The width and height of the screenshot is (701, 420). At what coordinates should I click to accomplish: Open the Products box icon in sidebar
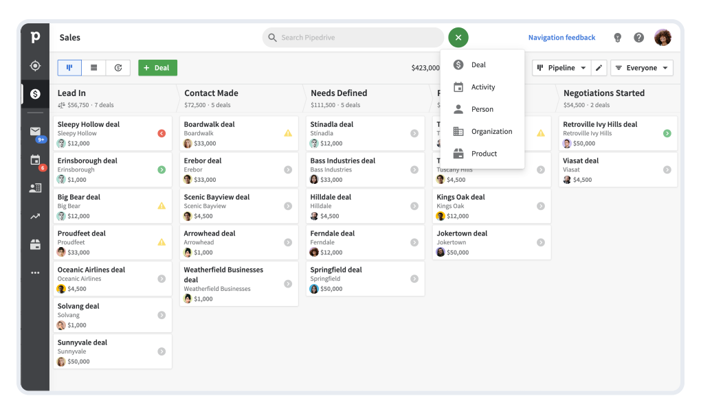(x=35, y=244)
